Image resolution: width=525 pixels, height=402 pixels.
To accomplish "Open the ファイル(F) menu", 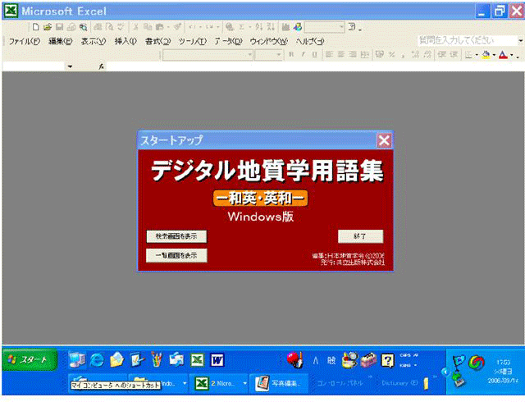I will coord(25,41).
